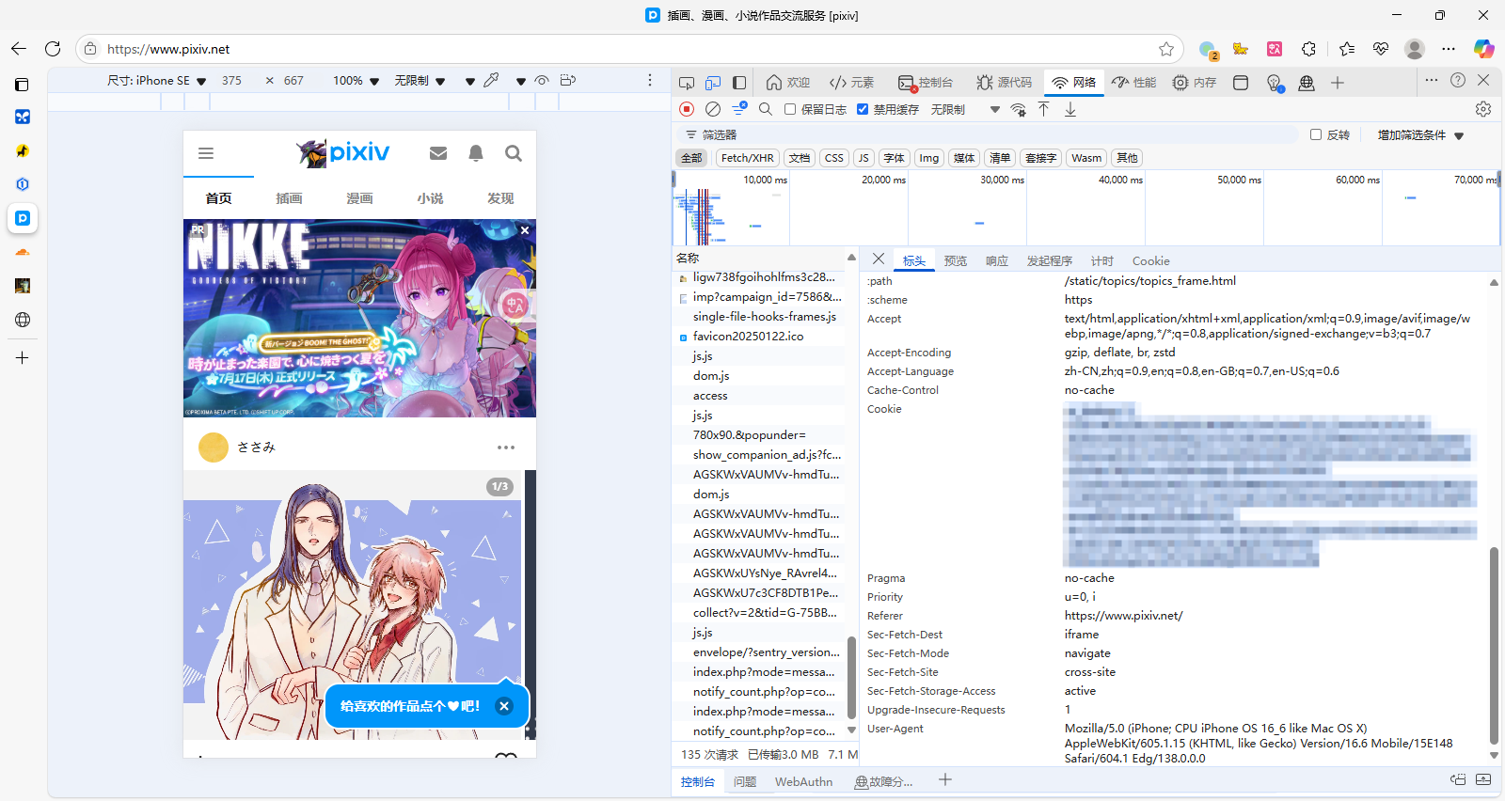Image resolution: width=1505 pixels, height=801 pixels.
Task: Click import HAR upload arrow
Action: coord(1044,109)
